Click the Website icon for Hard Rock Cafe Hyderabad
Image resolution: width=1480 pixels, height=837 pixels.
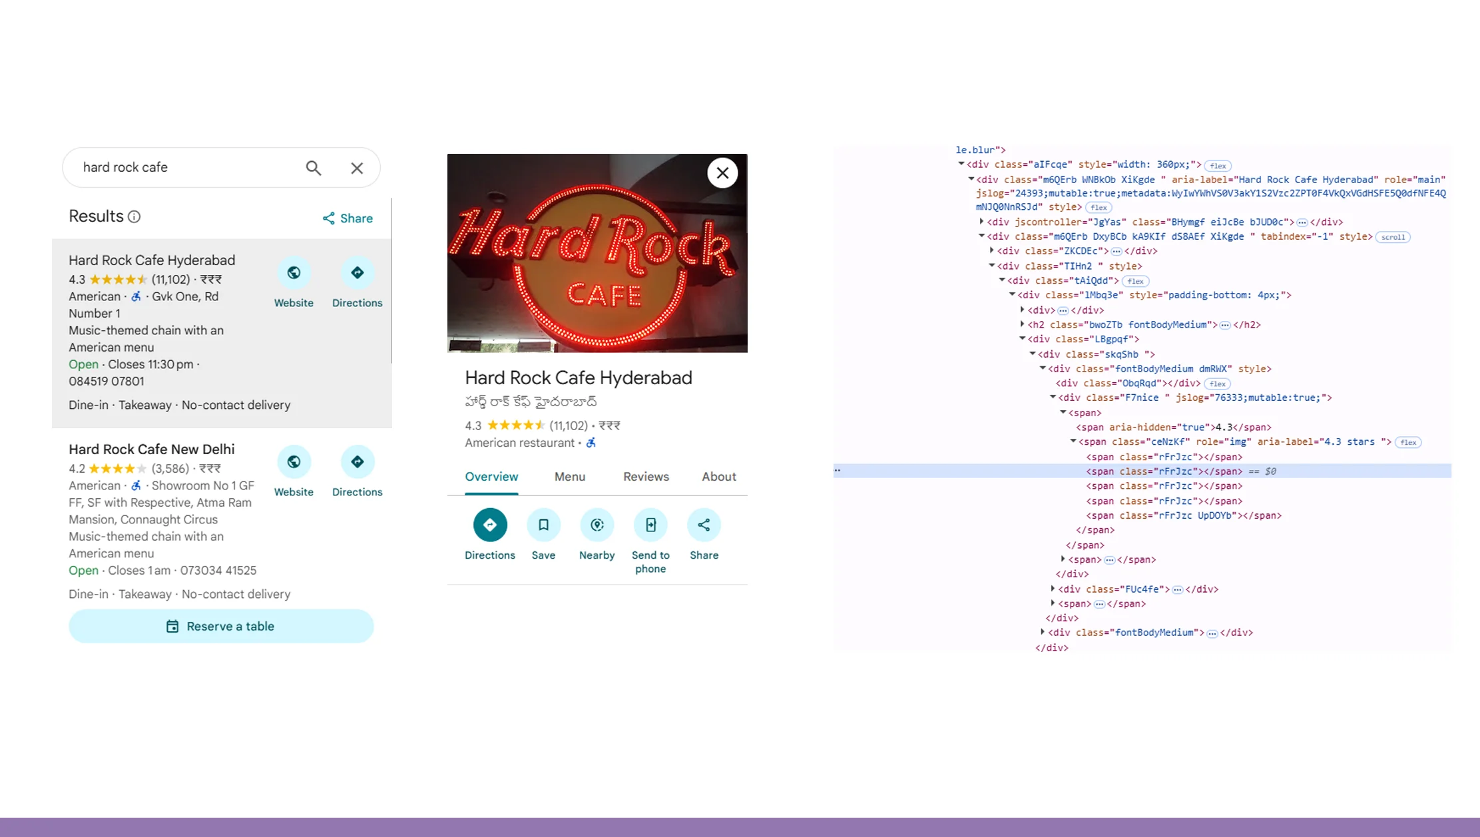pos(294,272)
